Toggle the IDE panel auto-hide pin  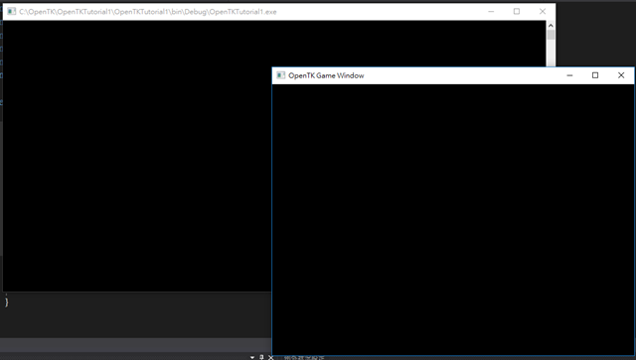pyautogui.click(x=261, y=358)
